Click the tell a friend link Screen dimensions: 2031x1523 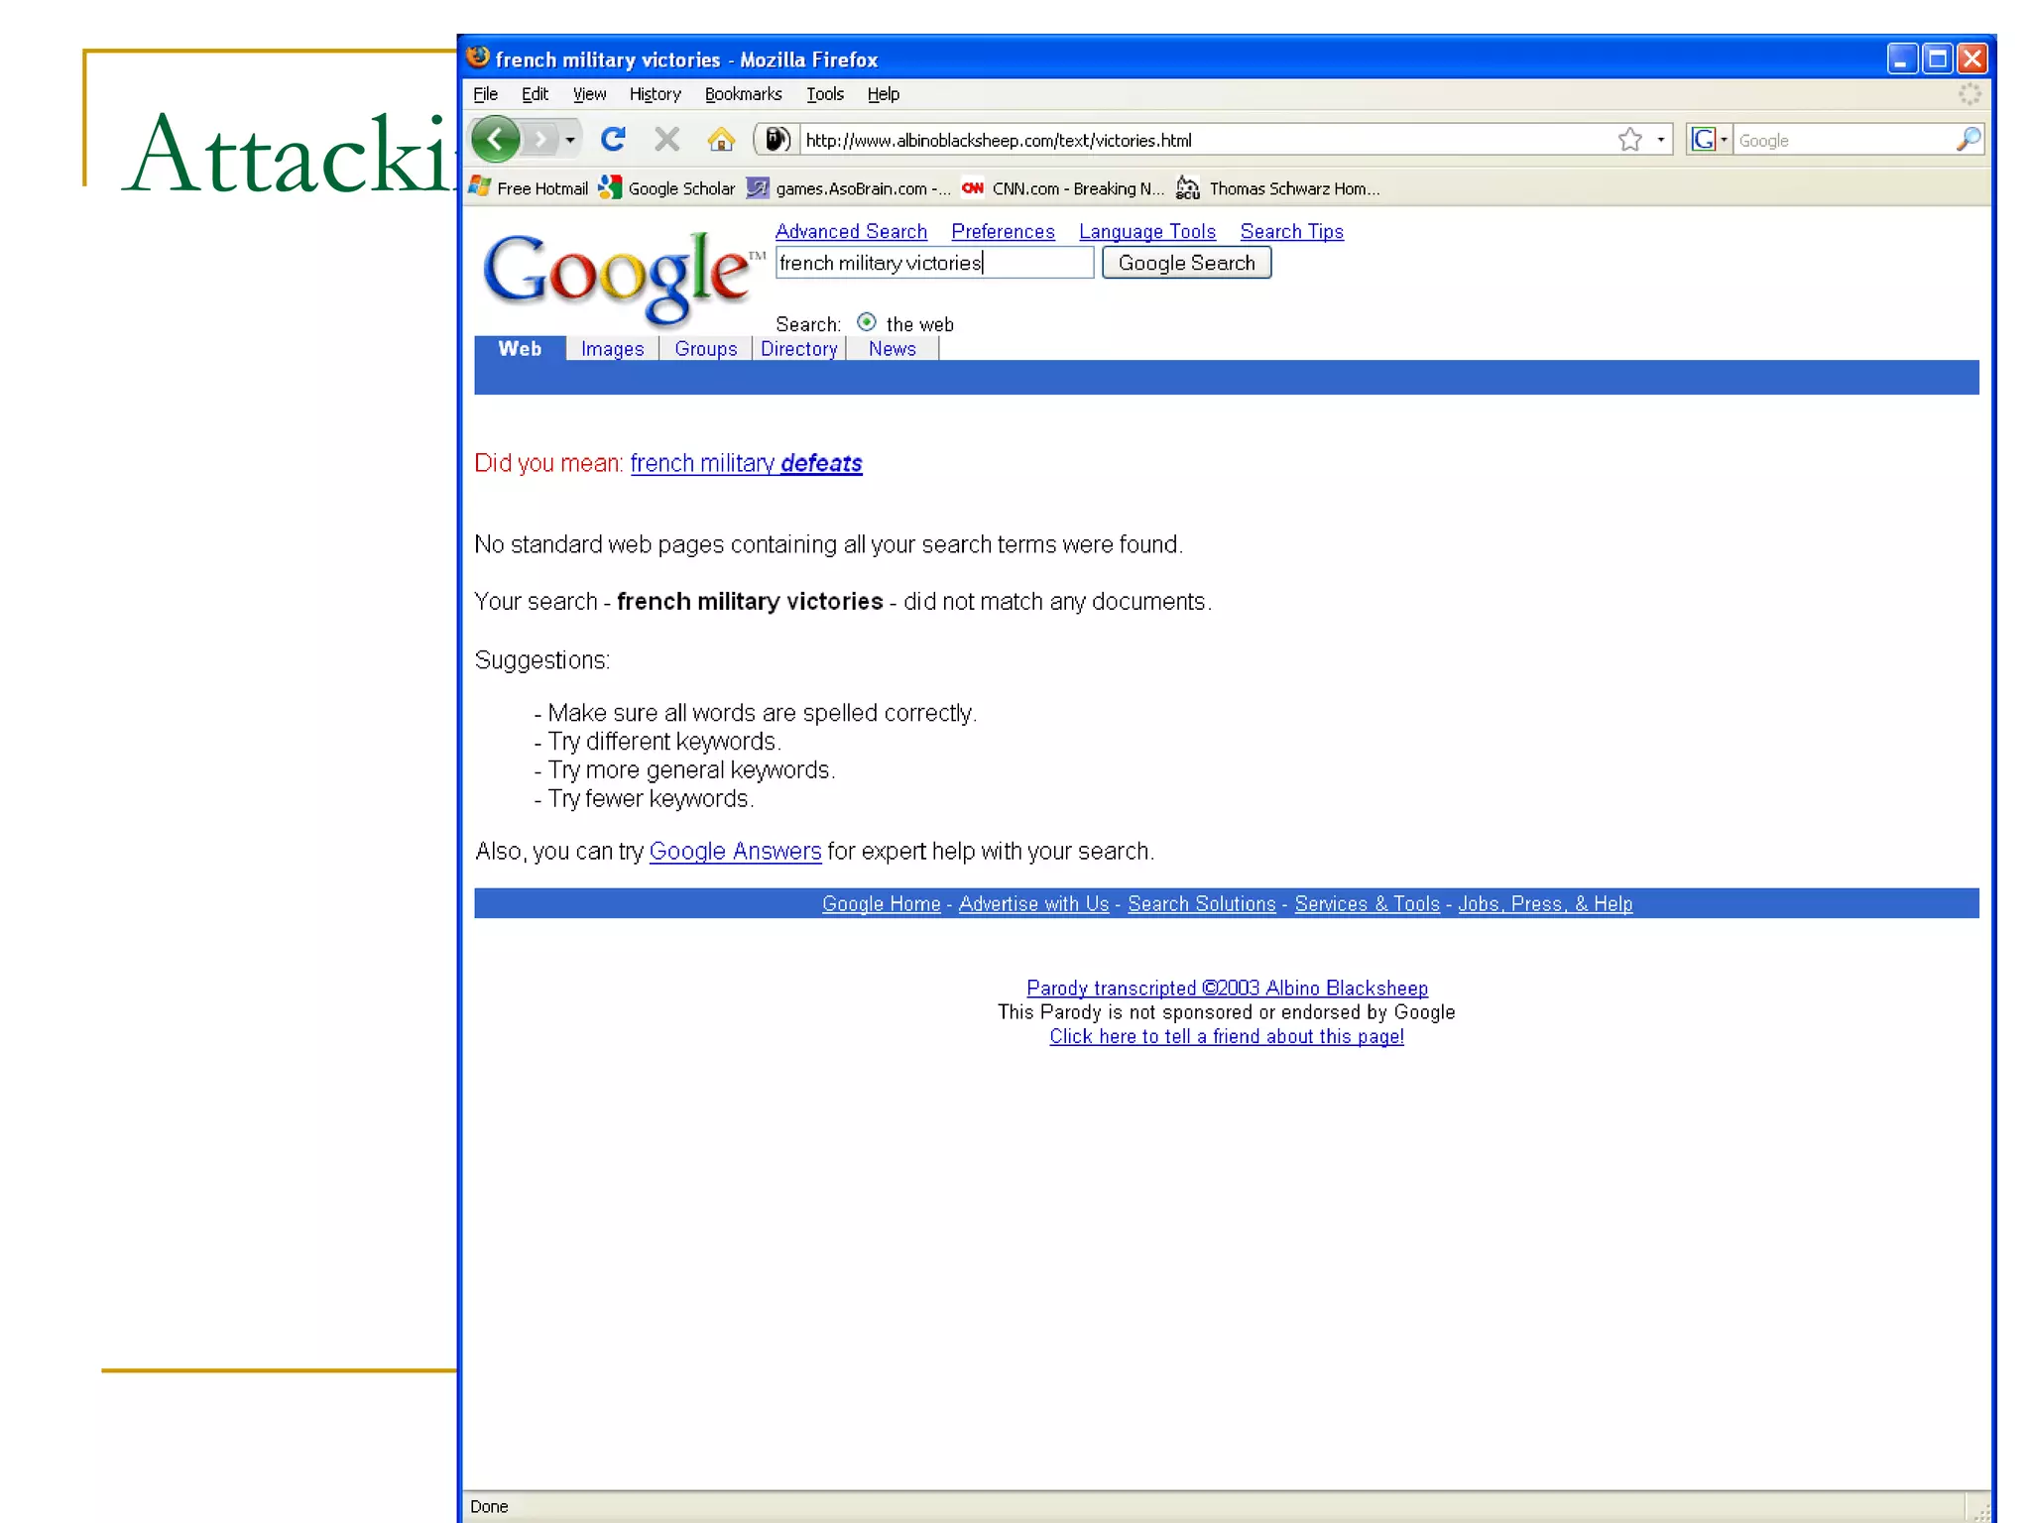tap(1227, 1036)
